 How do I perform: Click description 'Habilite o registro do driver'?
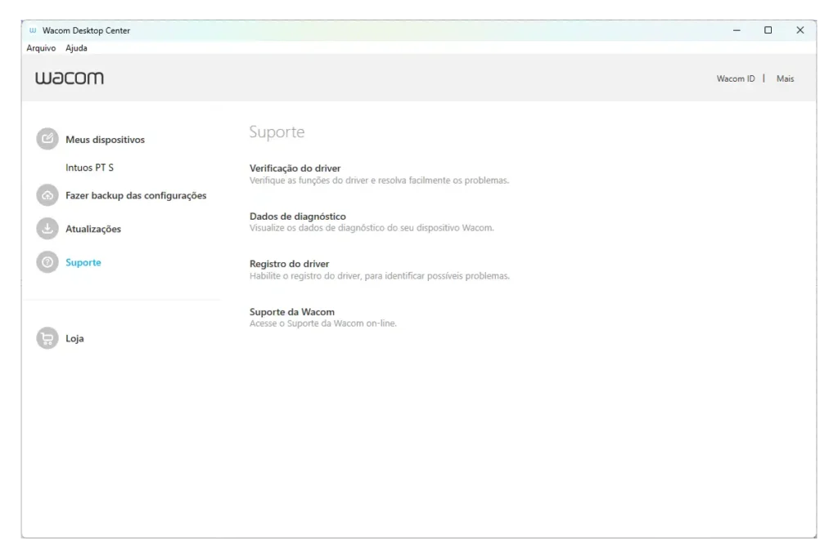380,276
